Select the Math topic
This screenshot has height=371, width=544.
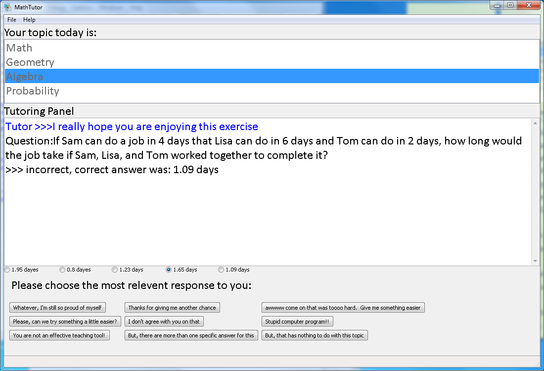(x=272, y=48)
